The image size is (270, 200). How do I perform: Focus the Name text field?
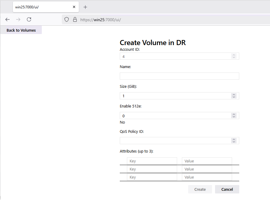[180, 76]
